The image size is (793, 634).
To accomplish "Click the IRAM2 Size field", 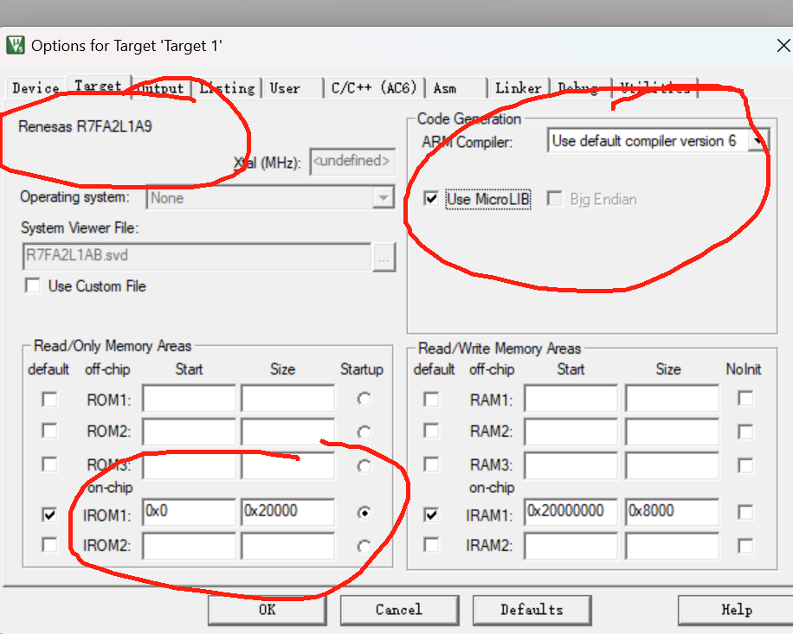I will click(672, 546).
